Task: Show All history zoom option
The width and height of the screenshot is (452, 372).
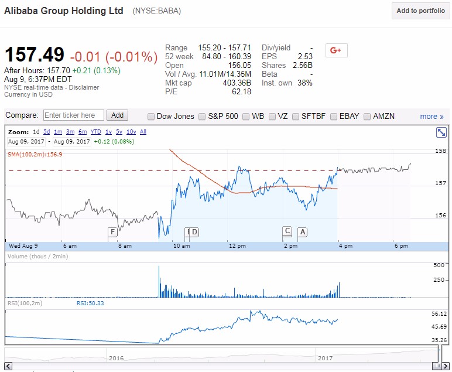Action: coord(143,132)
